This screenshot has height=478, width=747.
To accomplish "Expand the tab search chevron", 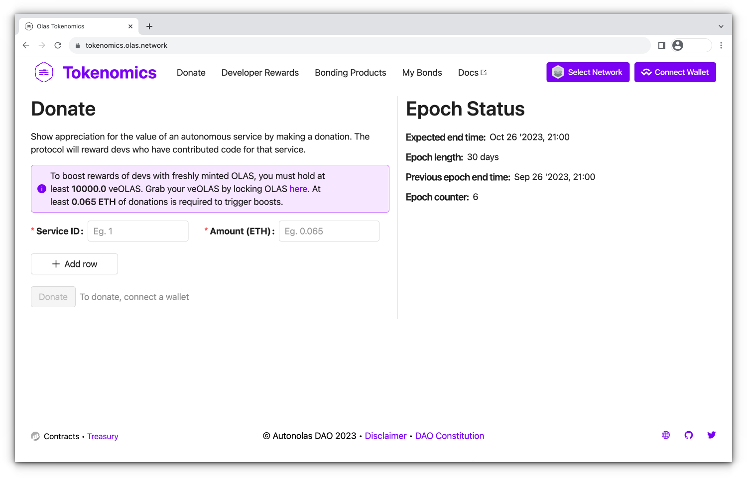I will coord(721,26).
